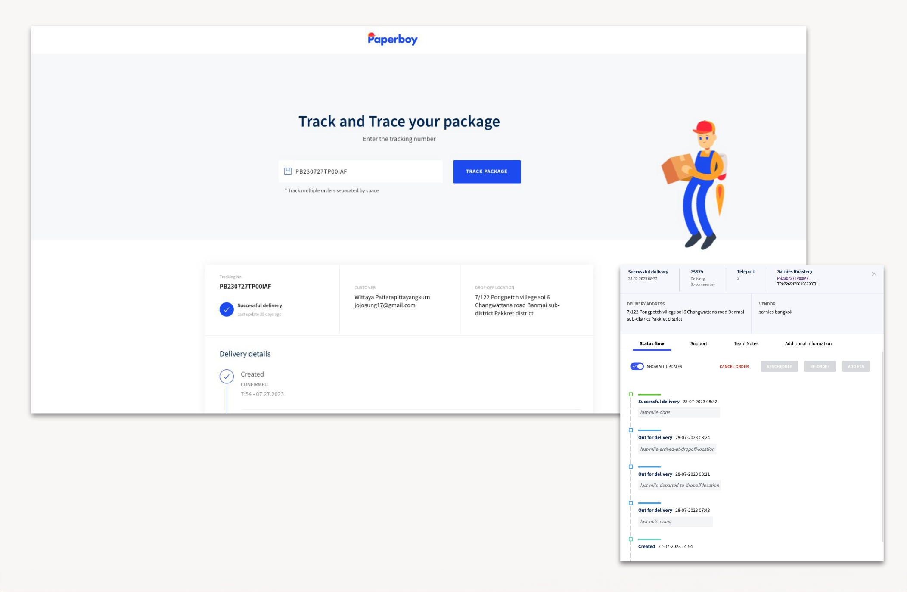907x592 pixels.
Task: Open the Additional information tab
Action: 808,343
